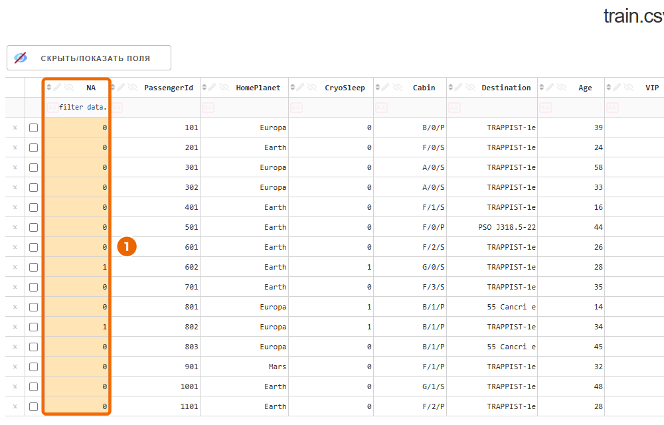
Task: Edit the Destination column with pencil icon
Action: click(x=458, y=88)
